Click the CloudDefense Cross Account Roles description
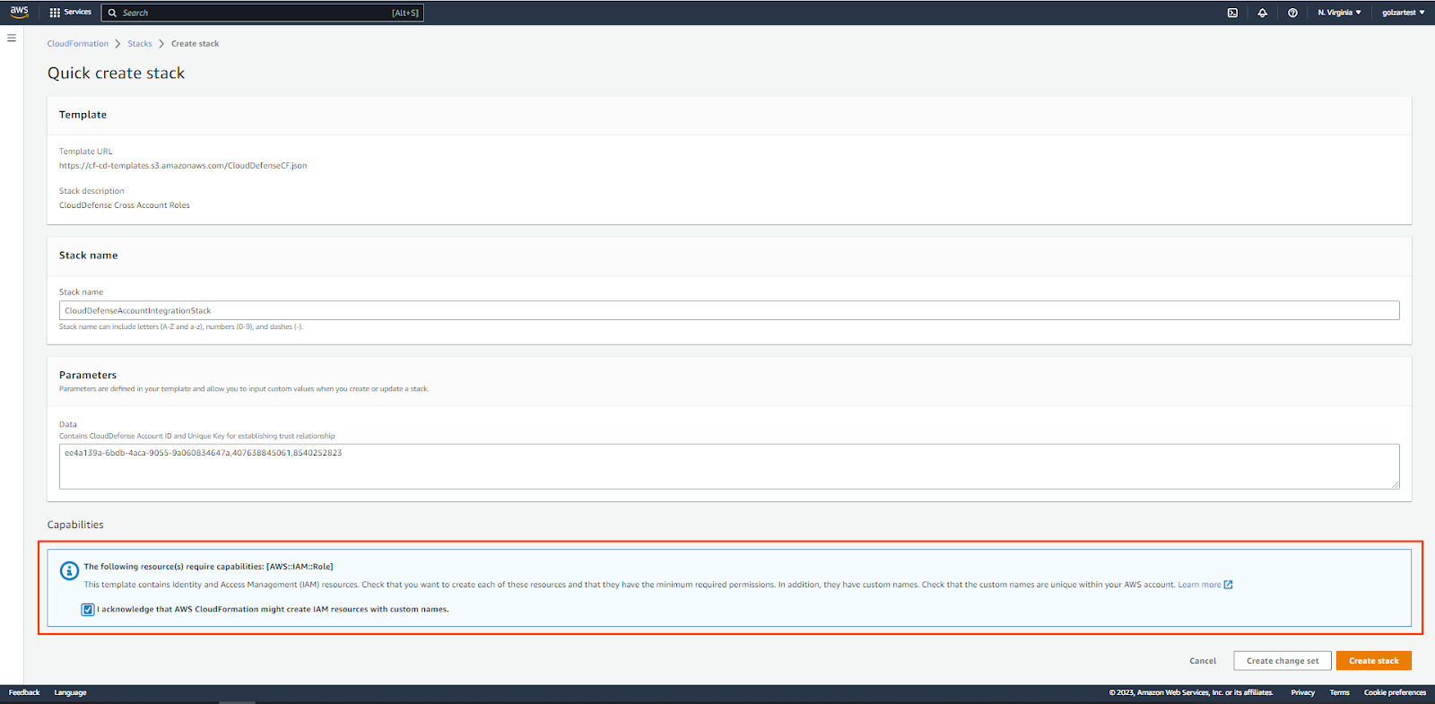The width and height of the screenshot is (1435, 704). point(125,205)
